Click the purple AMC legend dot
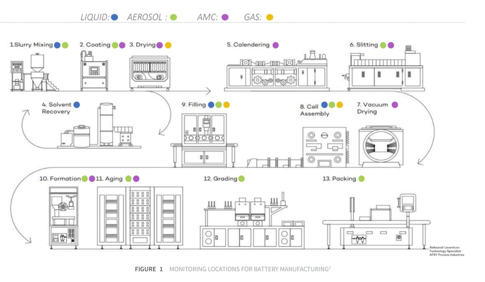Image resolution: width=485 pixels, height=282 pixels. [225, 17]
